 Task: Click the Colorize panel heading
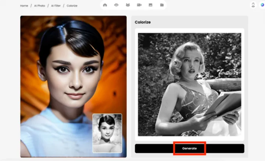click(x=143, y=22)
